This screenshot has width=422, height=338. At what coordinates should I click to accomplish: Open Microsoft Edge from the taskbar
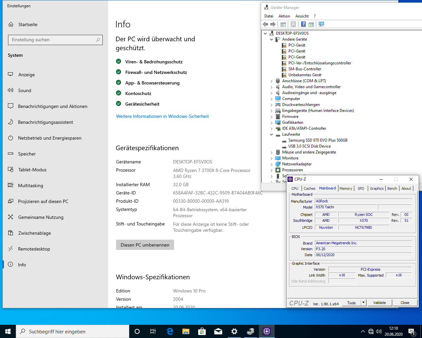[170, 331]
